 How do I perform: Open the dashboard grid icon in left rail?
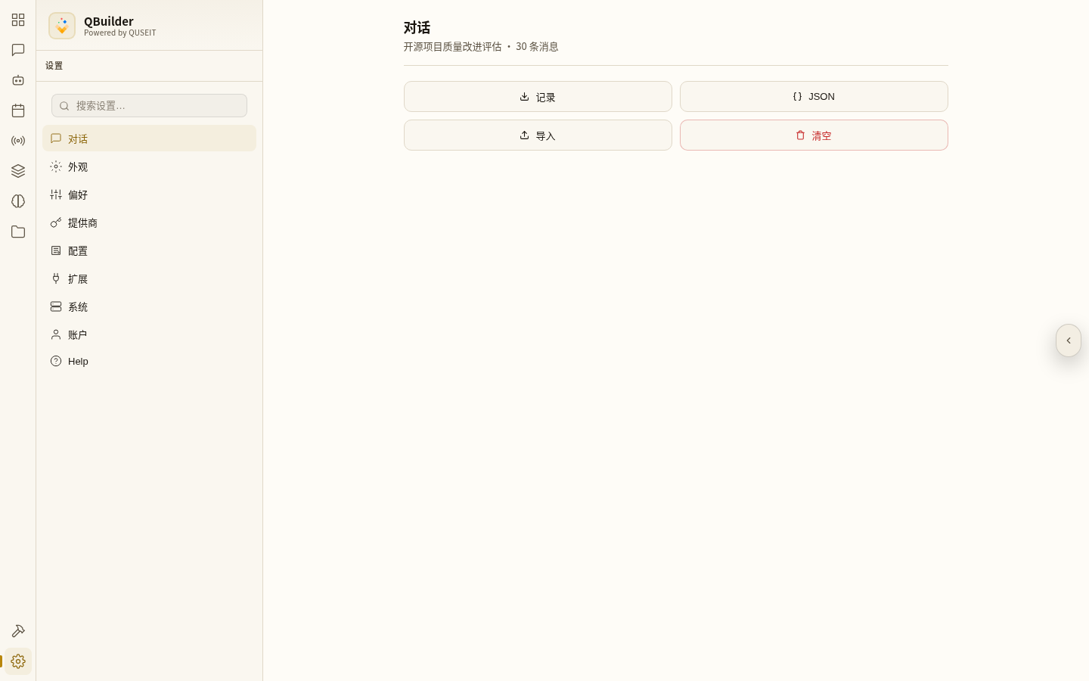tap(18, 20)
